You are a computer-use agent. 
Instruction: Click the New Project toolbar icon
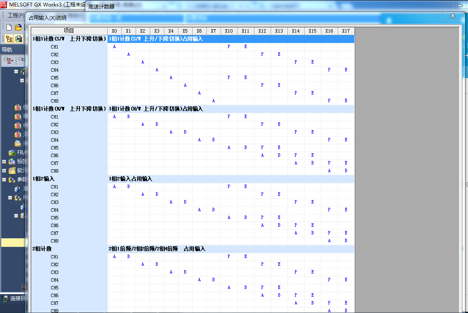tap(9, 27)
